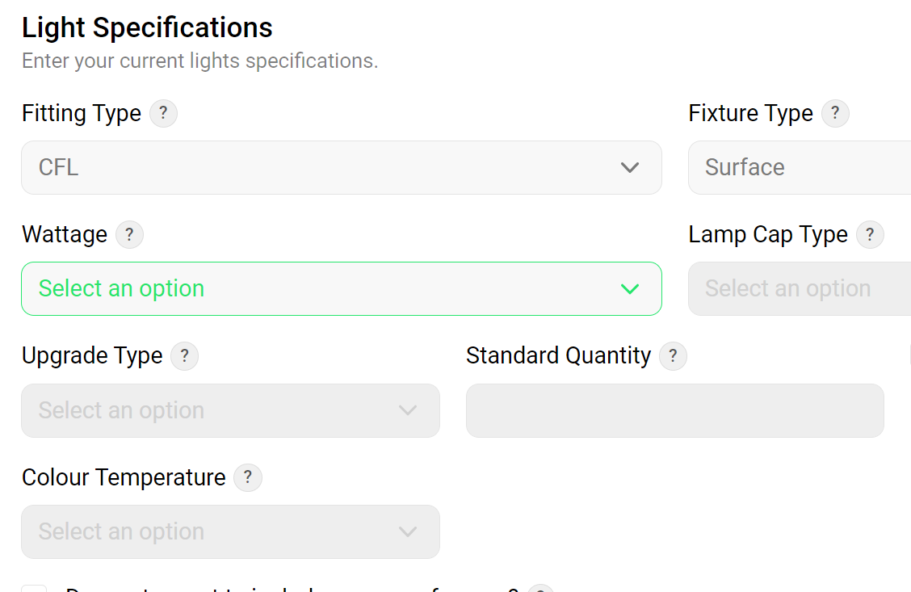Click the help icon beside Fitting Type
Screen dimensions: 911x592
click(163, 113)
